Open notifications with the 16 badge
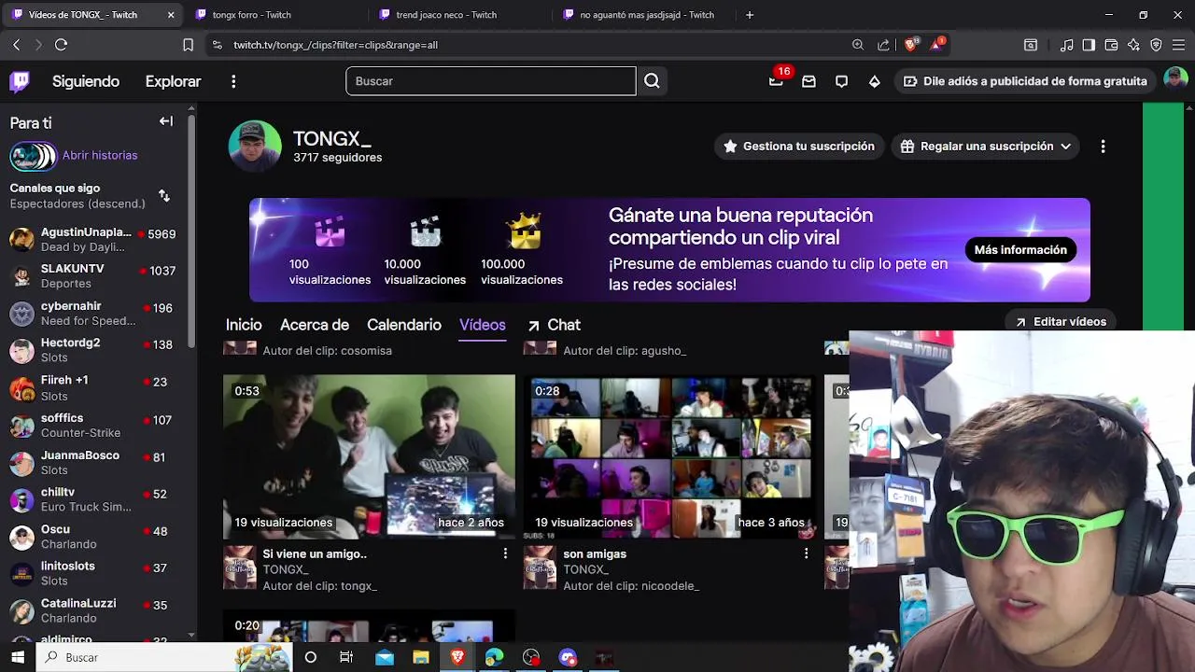This screenshot has width=1195, height=672. (776, 81)
